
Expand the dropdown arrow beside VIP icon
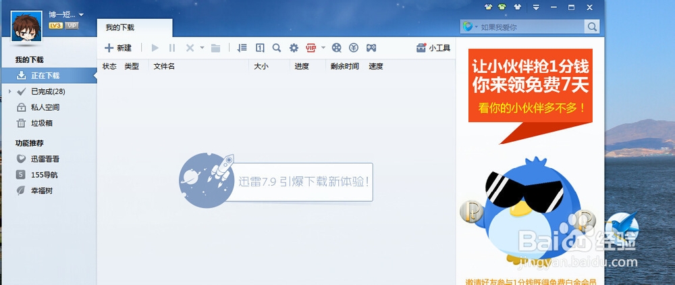pos(323,48)
